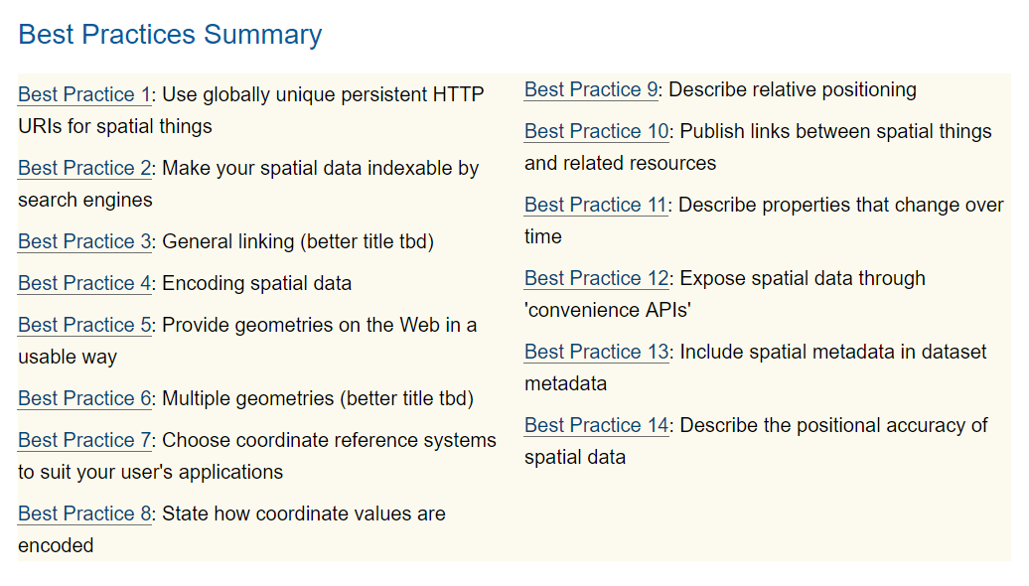Go to the Best Practice 11 link
Viewport: 1029px width, 586px height.
coord(596,206)
